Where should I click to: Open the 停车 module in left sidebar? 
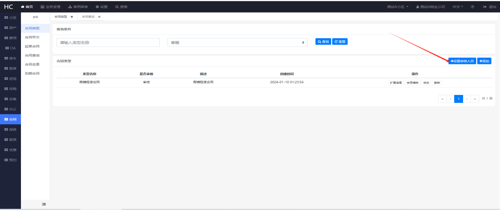tap(10, 58)
